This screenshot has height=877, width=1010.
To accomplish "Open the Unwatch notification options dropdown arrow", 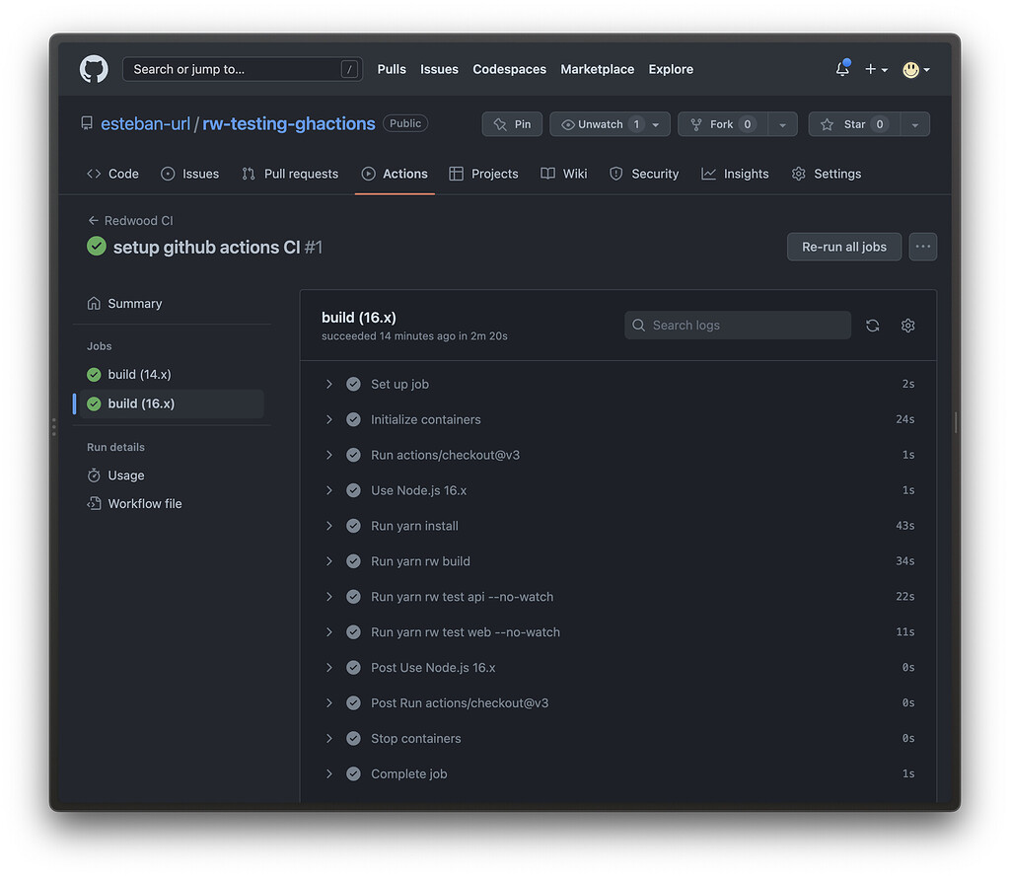I will tap(656, 124).
